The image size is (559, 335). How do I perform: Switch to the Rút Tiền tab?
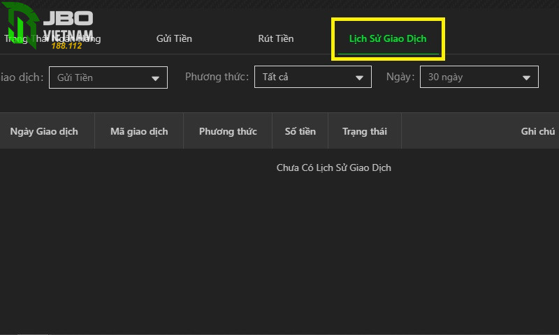[x=275, y=38]
